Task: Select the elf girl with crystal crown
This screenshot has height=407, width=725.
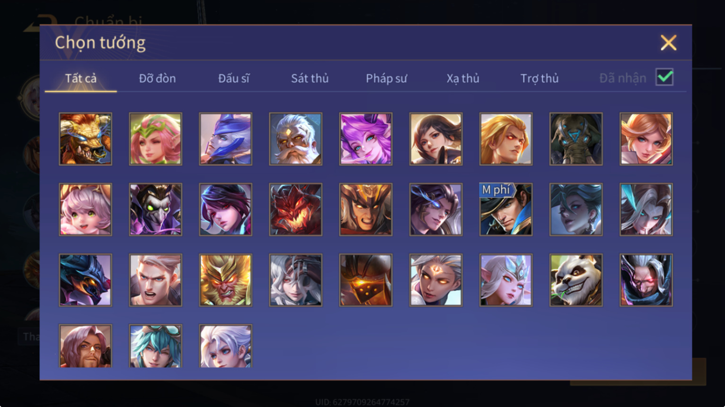Action: [x=506, y=280]
